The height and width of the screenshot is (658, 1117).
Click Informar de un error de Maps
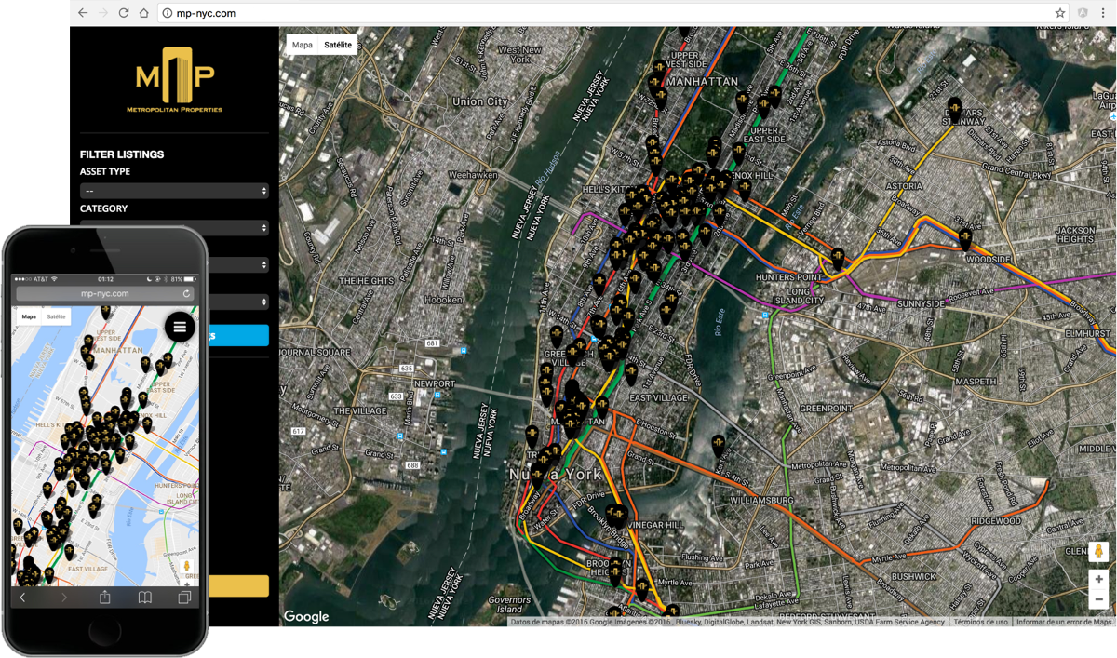pyautogui.click(x=1064, y=622)
